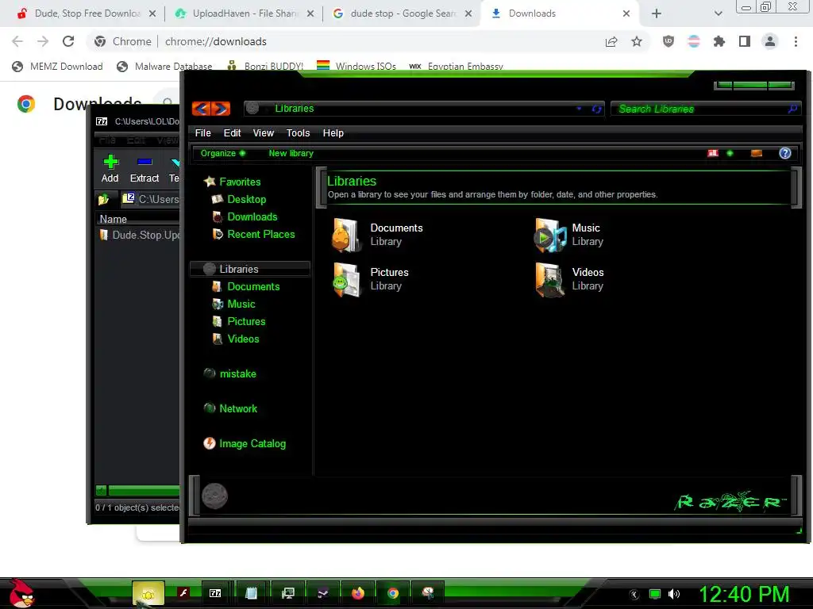
Task: Refresh the Libraries address bar
Action: click(597, 109)
